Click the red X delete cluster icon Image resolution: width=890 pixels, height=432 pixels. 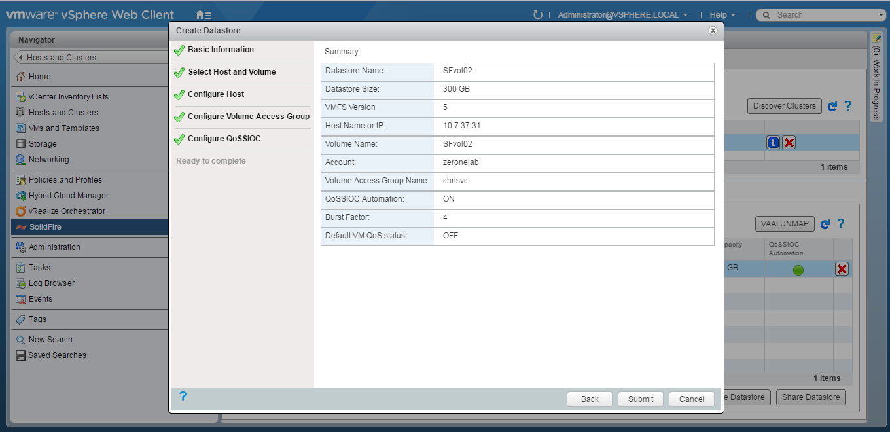pyautogui.click(x=789, y=143)
